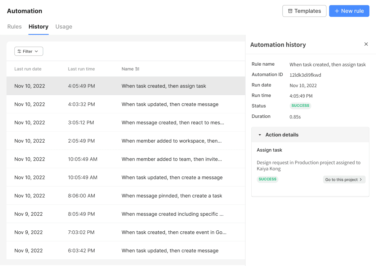This screenshot has width=376, height=266.
Task: Click the Last run date column header
Action: 28,69
